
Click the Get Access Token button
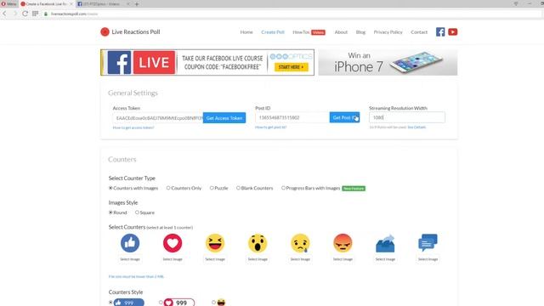pyautogui.click(x=224, y=118)
